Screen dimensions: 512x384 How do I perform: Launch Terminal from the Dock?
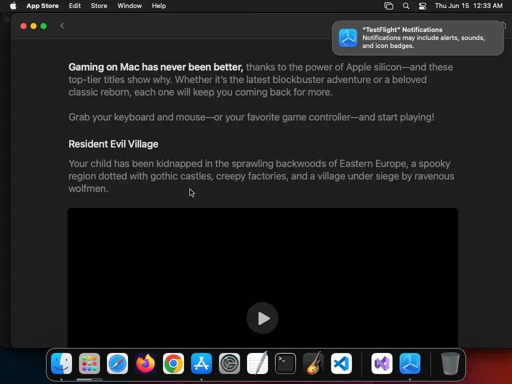pos(285,363)
